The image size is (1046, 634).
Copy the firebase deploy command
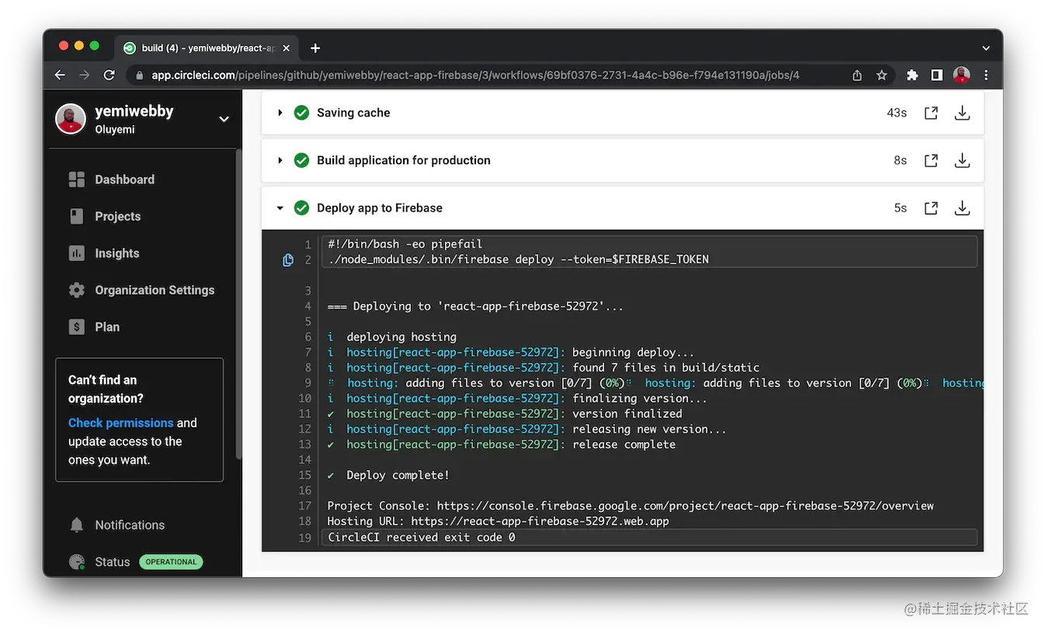coord(288,260)
